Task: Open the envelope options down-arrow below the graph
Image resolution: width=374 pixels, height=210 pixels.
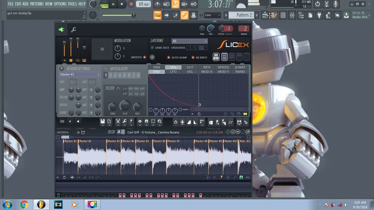Action: pos(192,114)
